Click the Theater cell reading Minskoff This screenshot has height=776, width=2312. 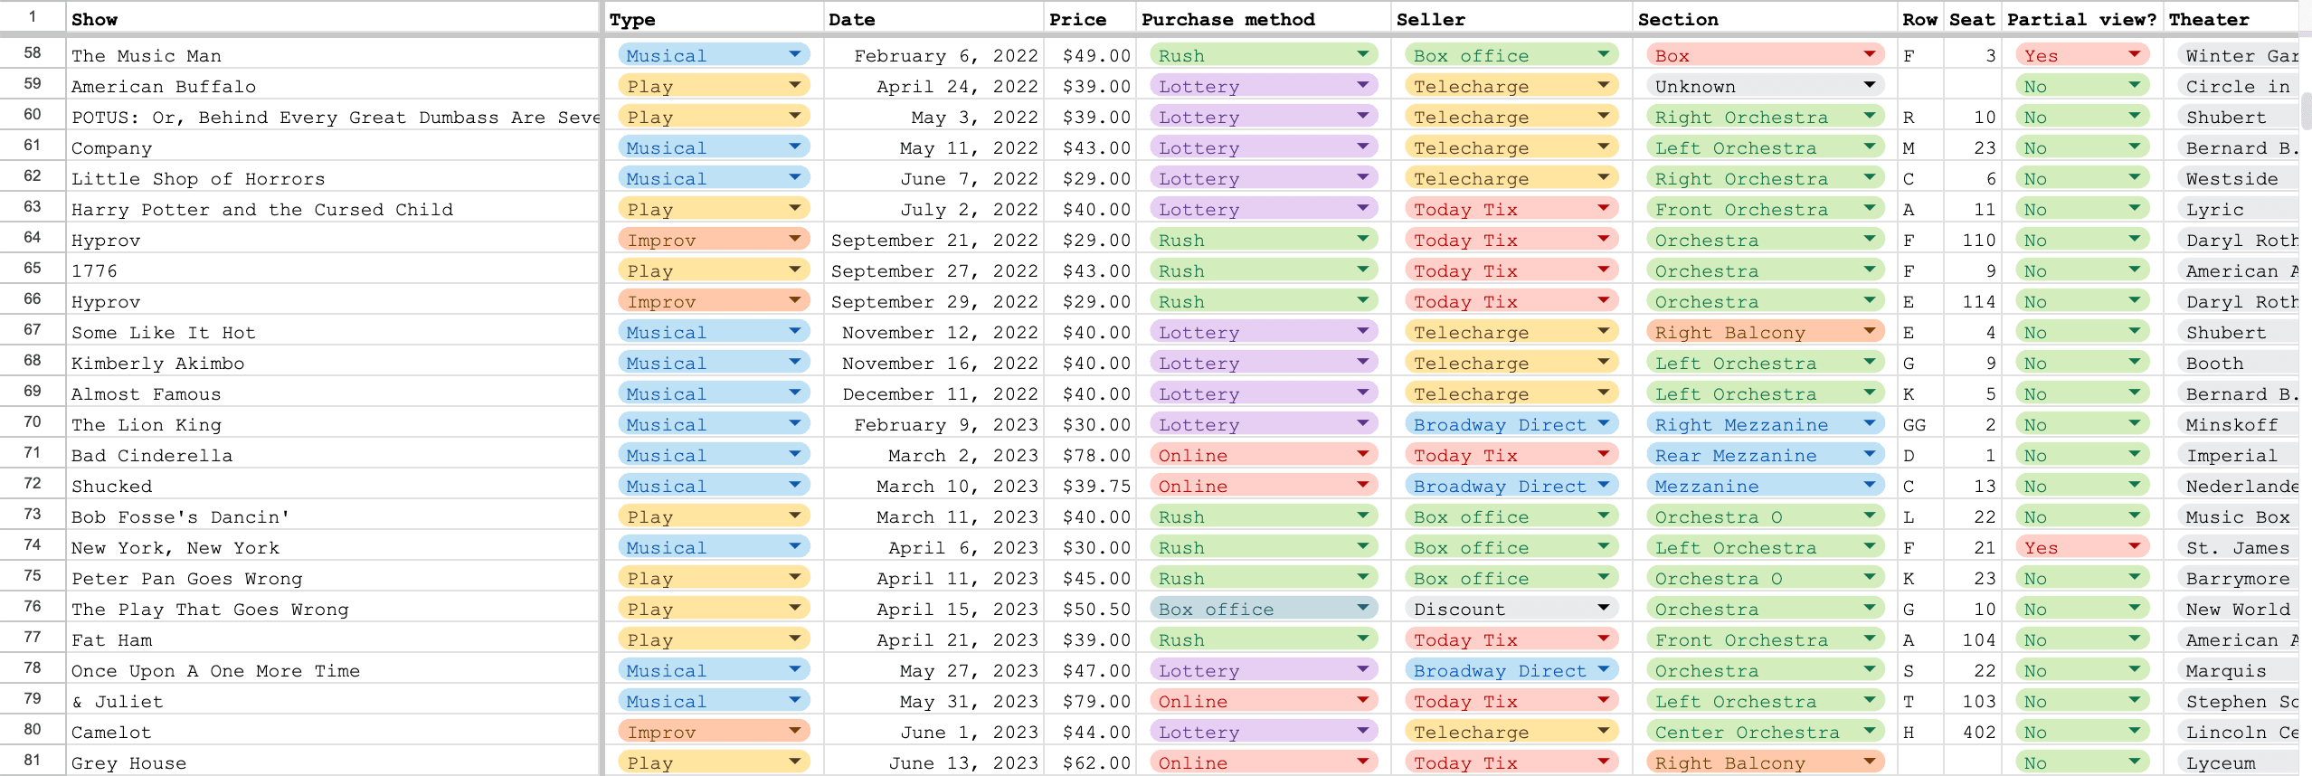[x=2234, y=425]
